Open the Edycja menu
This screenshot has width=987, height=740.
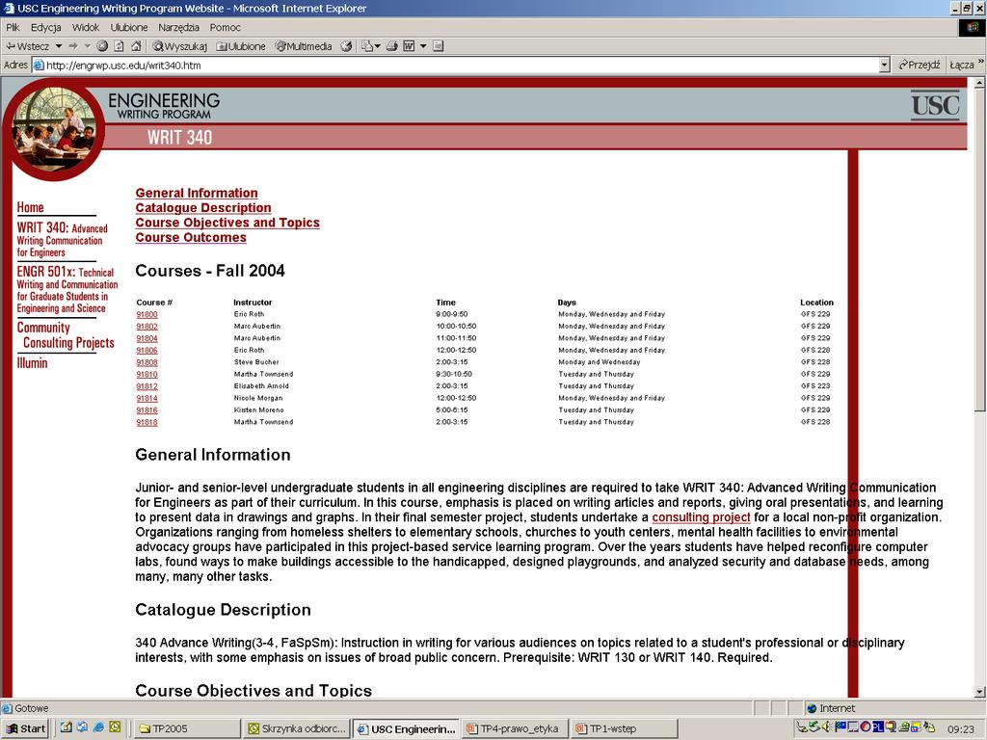click(46, 27)
